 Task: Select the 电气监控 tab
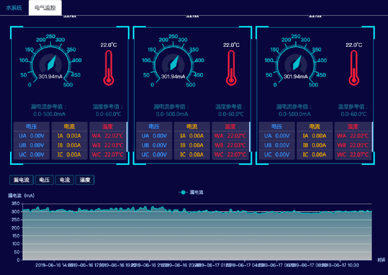pyautogui.click(x=45, y=8)
